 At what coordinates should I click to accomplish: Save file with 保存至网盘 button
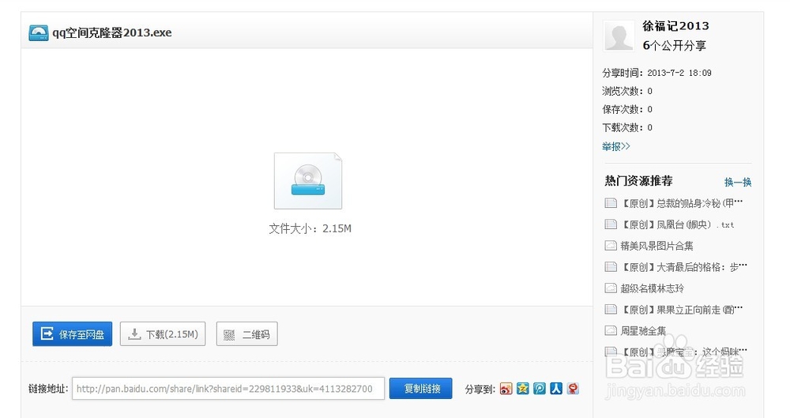click(x=73, y=333)
